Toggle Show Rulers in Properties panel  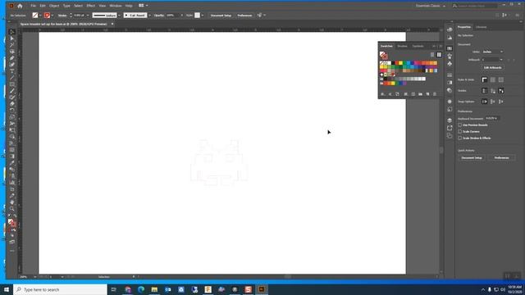pos(485,79)
